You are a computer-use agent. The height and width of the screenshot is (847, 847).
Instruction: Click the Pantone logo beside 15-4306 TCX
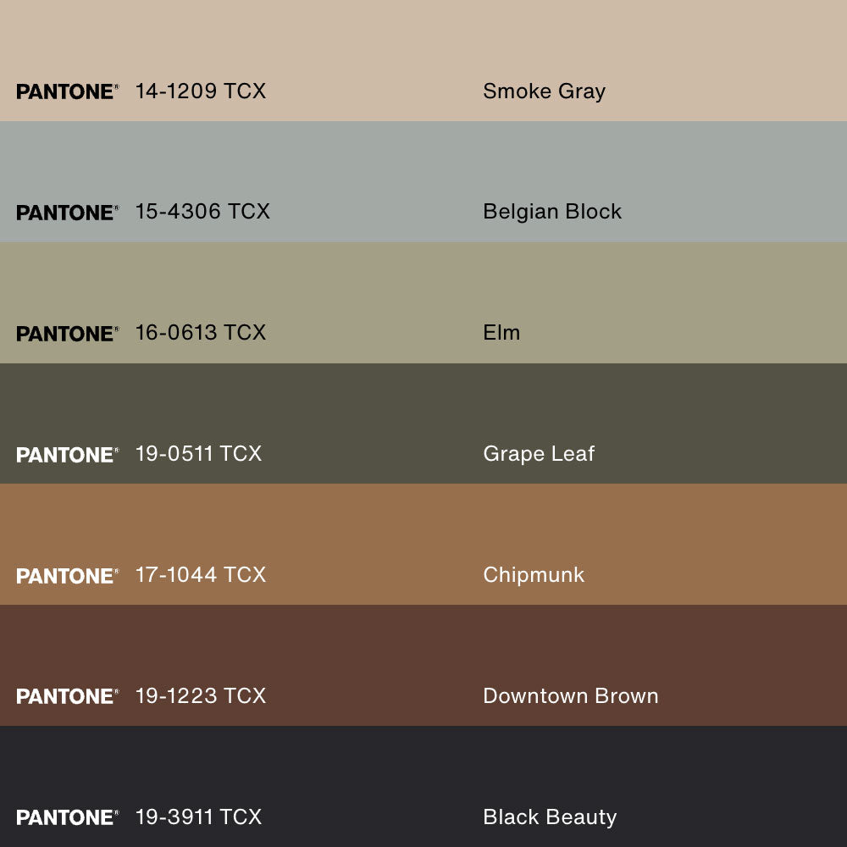[x=67, y=213]
